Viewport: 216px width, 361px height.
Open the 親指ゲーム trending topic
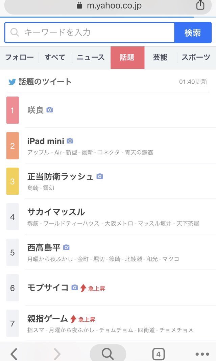48,319
